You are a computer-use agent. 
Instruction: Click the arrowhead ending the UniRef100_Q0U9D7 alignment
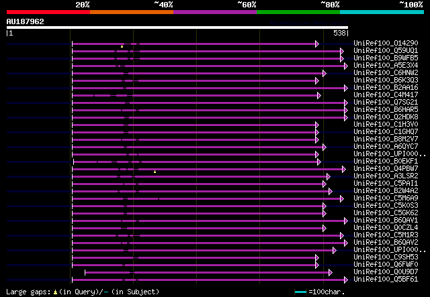tap(331, 273)
